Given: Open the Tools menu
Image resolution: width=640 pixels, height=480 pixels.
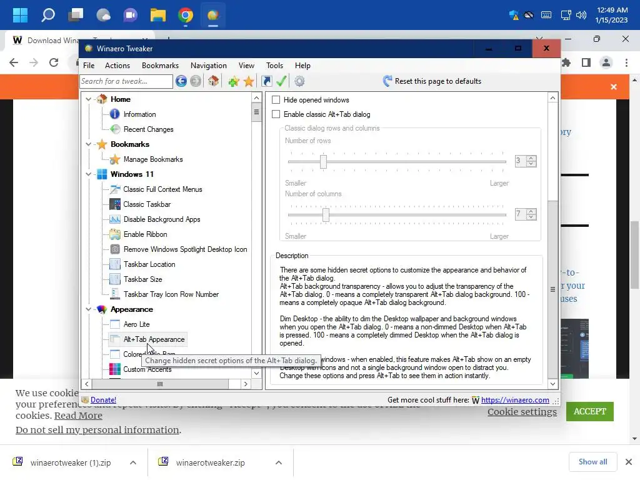Looking at the screenshot, I should click(275, 65).
